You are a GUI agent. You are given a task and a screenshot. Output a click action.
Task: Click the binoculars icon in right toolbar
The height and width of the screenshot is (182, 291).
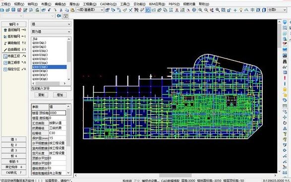click(x=285, y=61)
